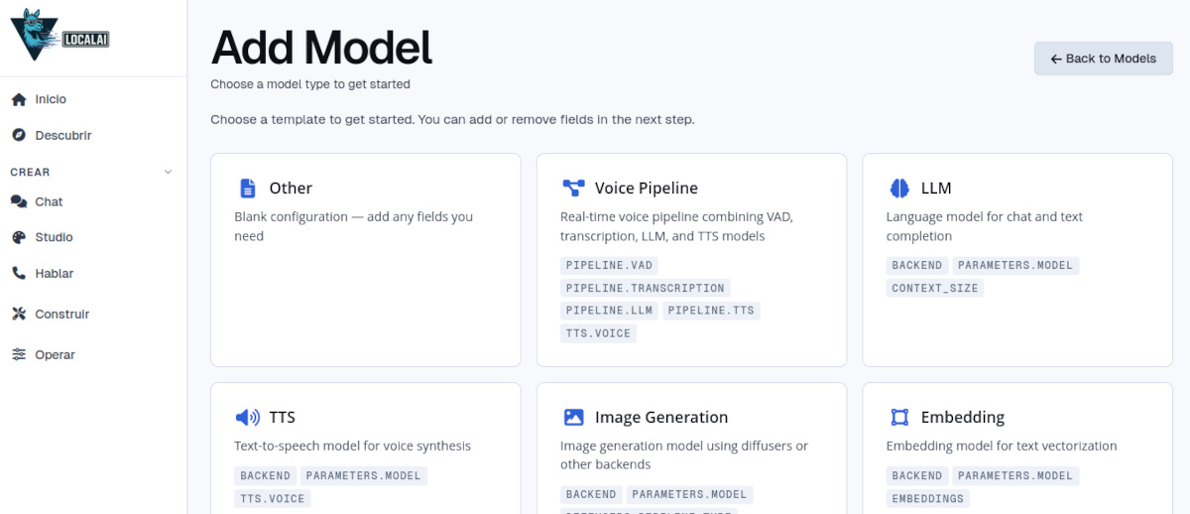Click the Chat bubbles icon
Viewport: 1190px width, 514px height.
[18, 201]
